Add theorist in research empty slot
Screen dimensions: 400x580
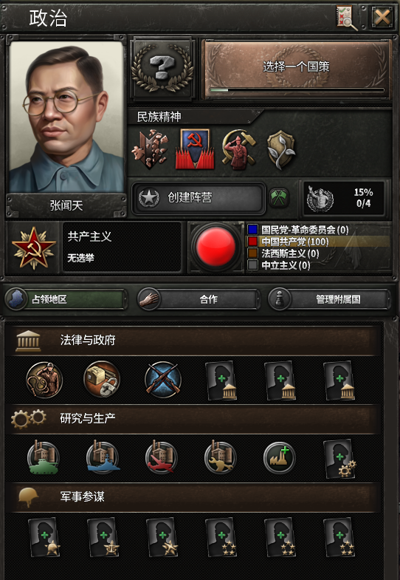339,459
